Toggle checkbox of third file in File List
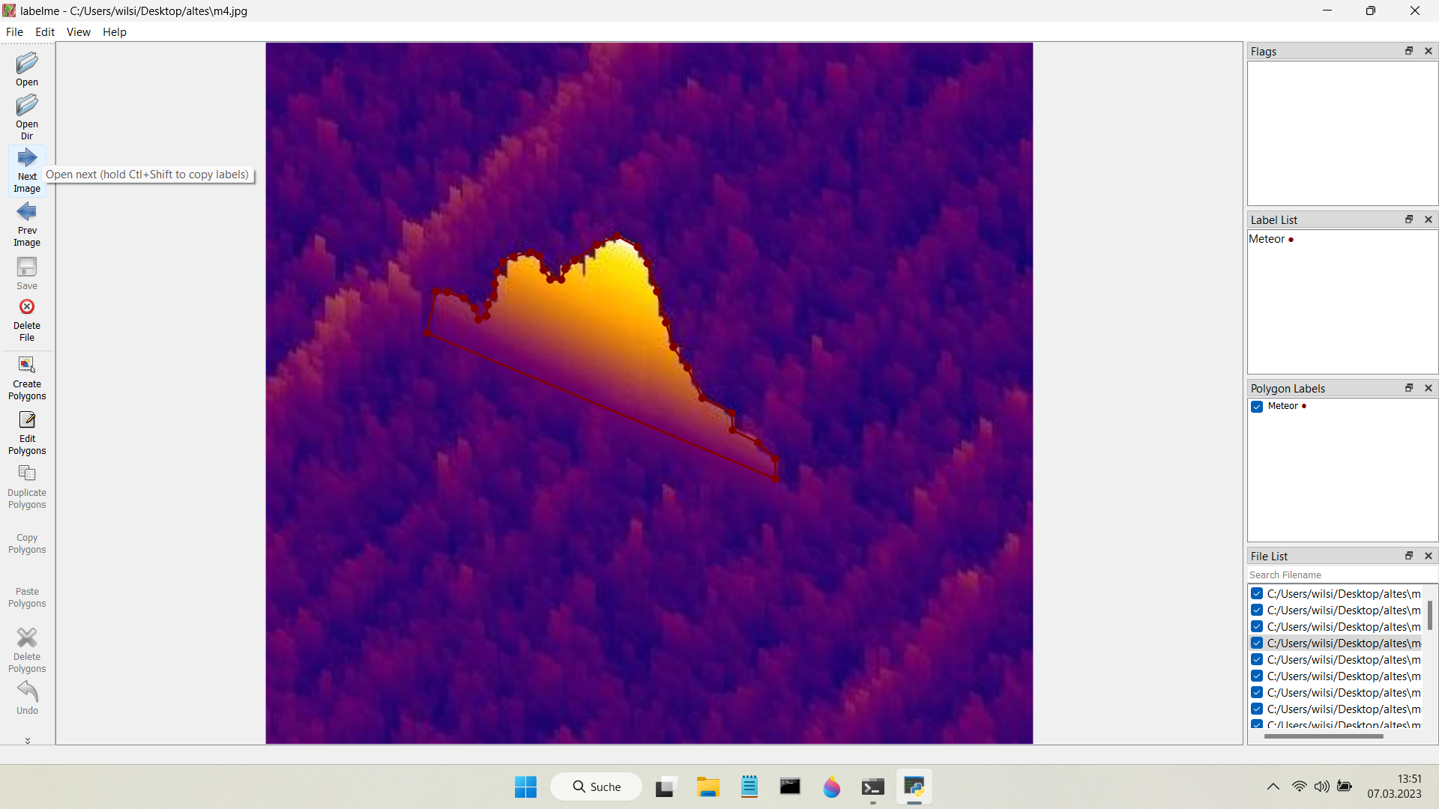The width and height of the screenshot is (1439, 809). tap(1257, 626)
